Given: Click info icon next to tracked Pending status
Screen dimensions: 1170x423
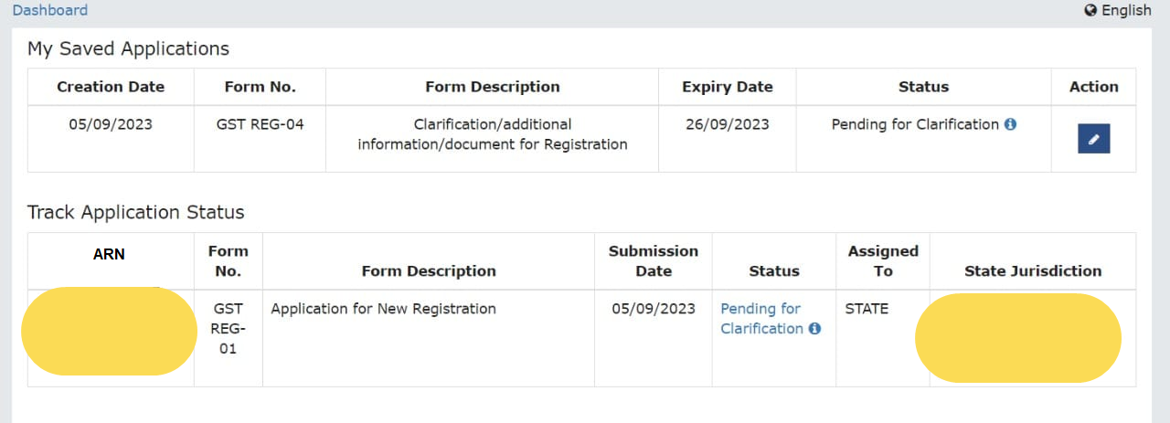Looking at the screenshot, I should click(814, 329).
